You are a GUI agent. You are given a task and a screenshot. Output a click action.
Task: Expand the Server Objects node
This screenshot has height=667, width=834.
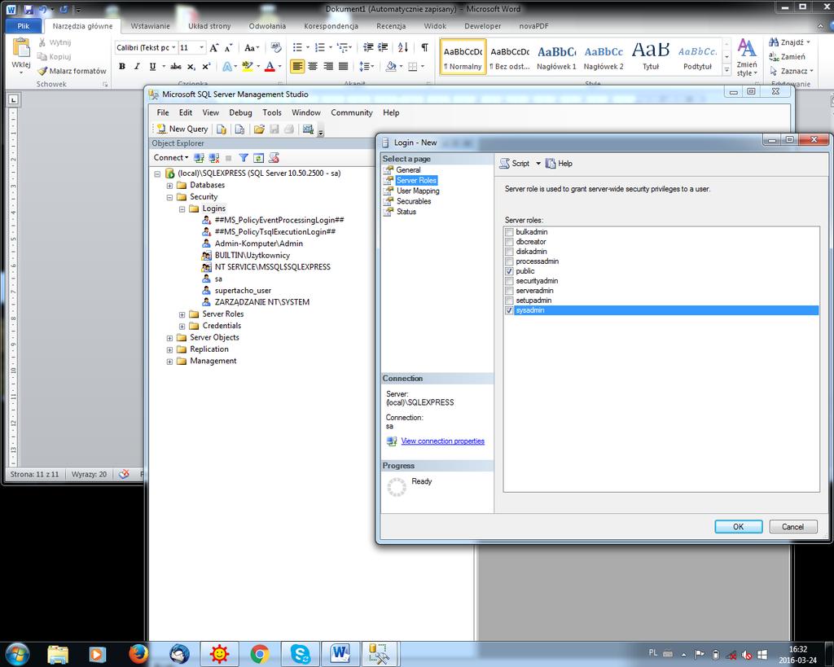[x=169, y=338]
